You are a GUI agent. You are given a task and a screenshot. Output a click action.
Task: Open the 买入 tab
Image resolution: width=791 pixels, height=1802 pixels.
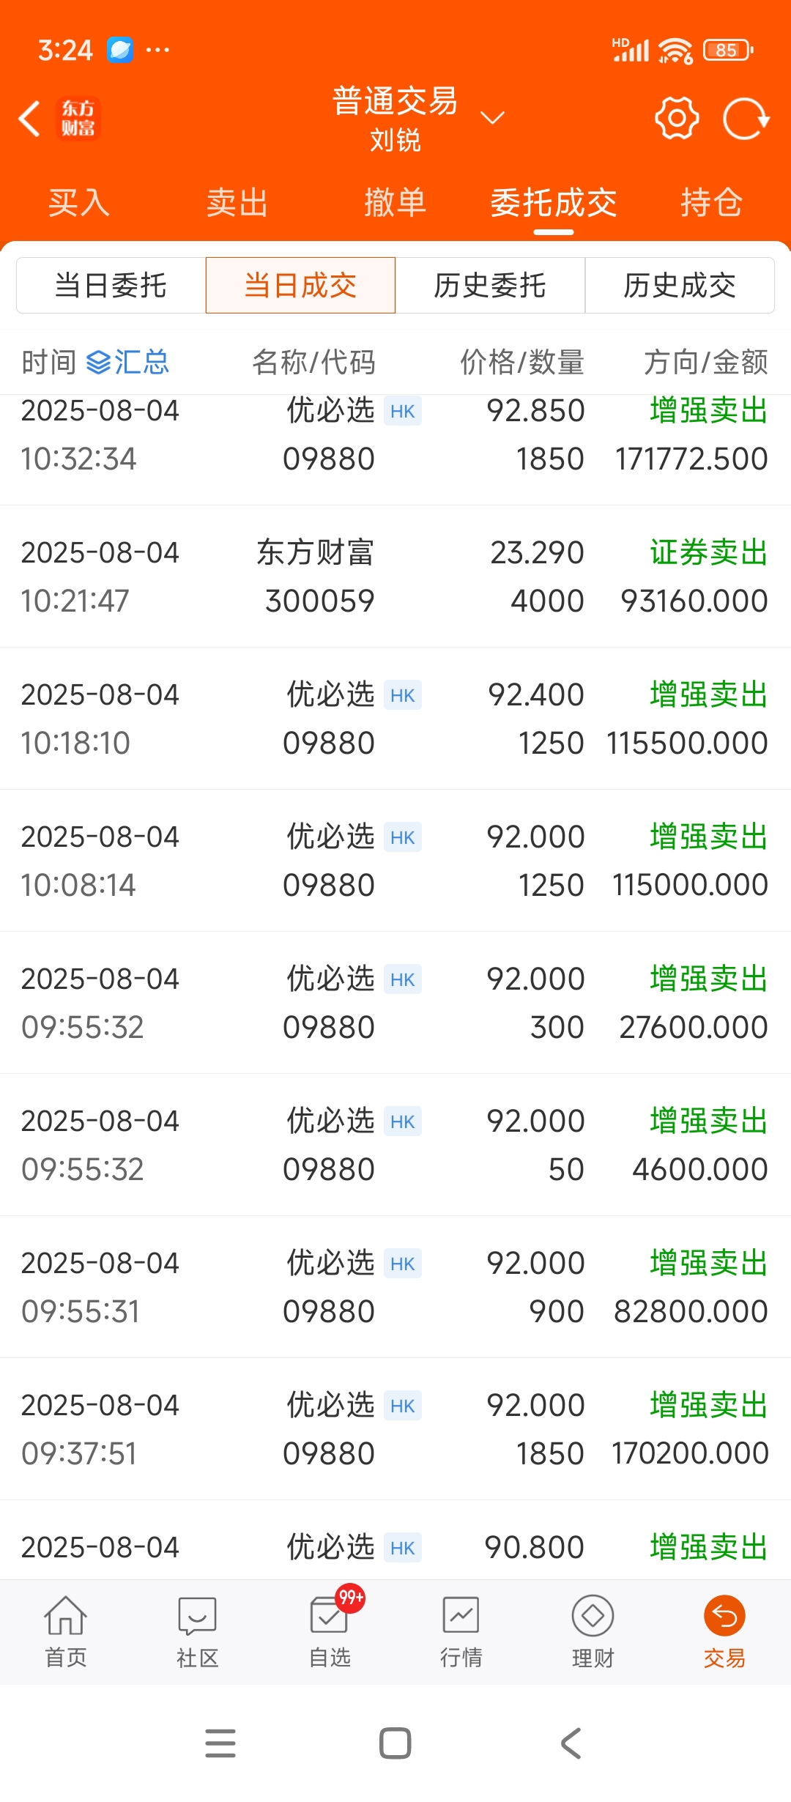tap(79, 202)
